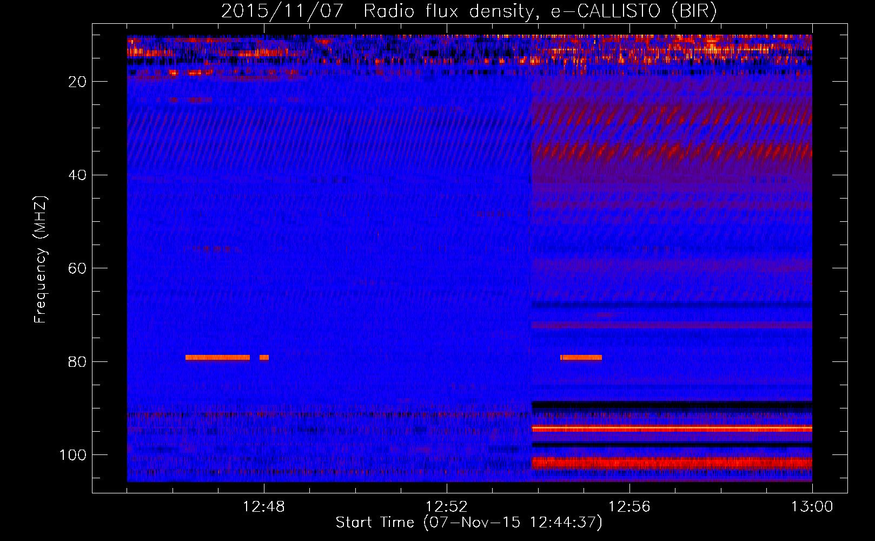Click the "60" frequency tick label
The image size is (875, 541).
click(x=77, y=268)
